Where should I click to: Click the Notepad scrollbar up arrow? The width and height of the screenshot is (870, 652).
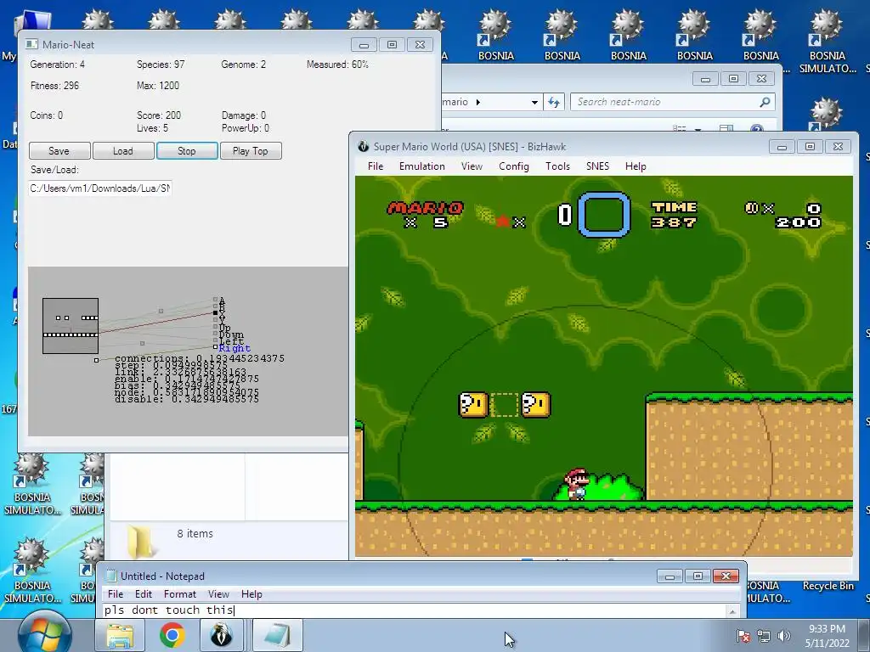click(732, 611)
